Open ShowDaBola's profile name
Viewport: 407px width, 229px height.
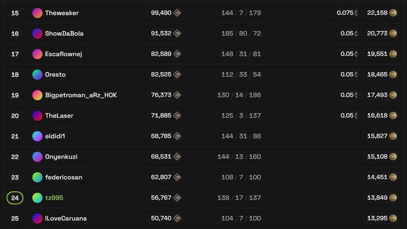click(x=64, y=33)
